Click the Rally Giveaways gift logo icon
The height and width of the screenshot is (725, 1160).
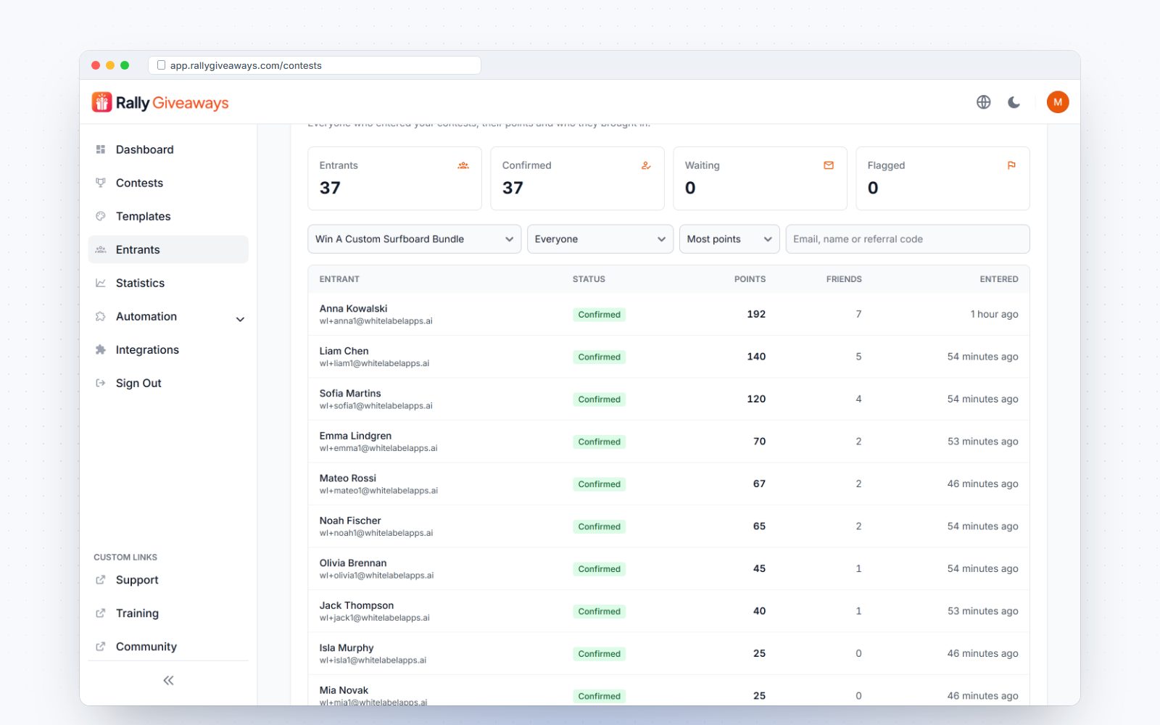point(101,102)
